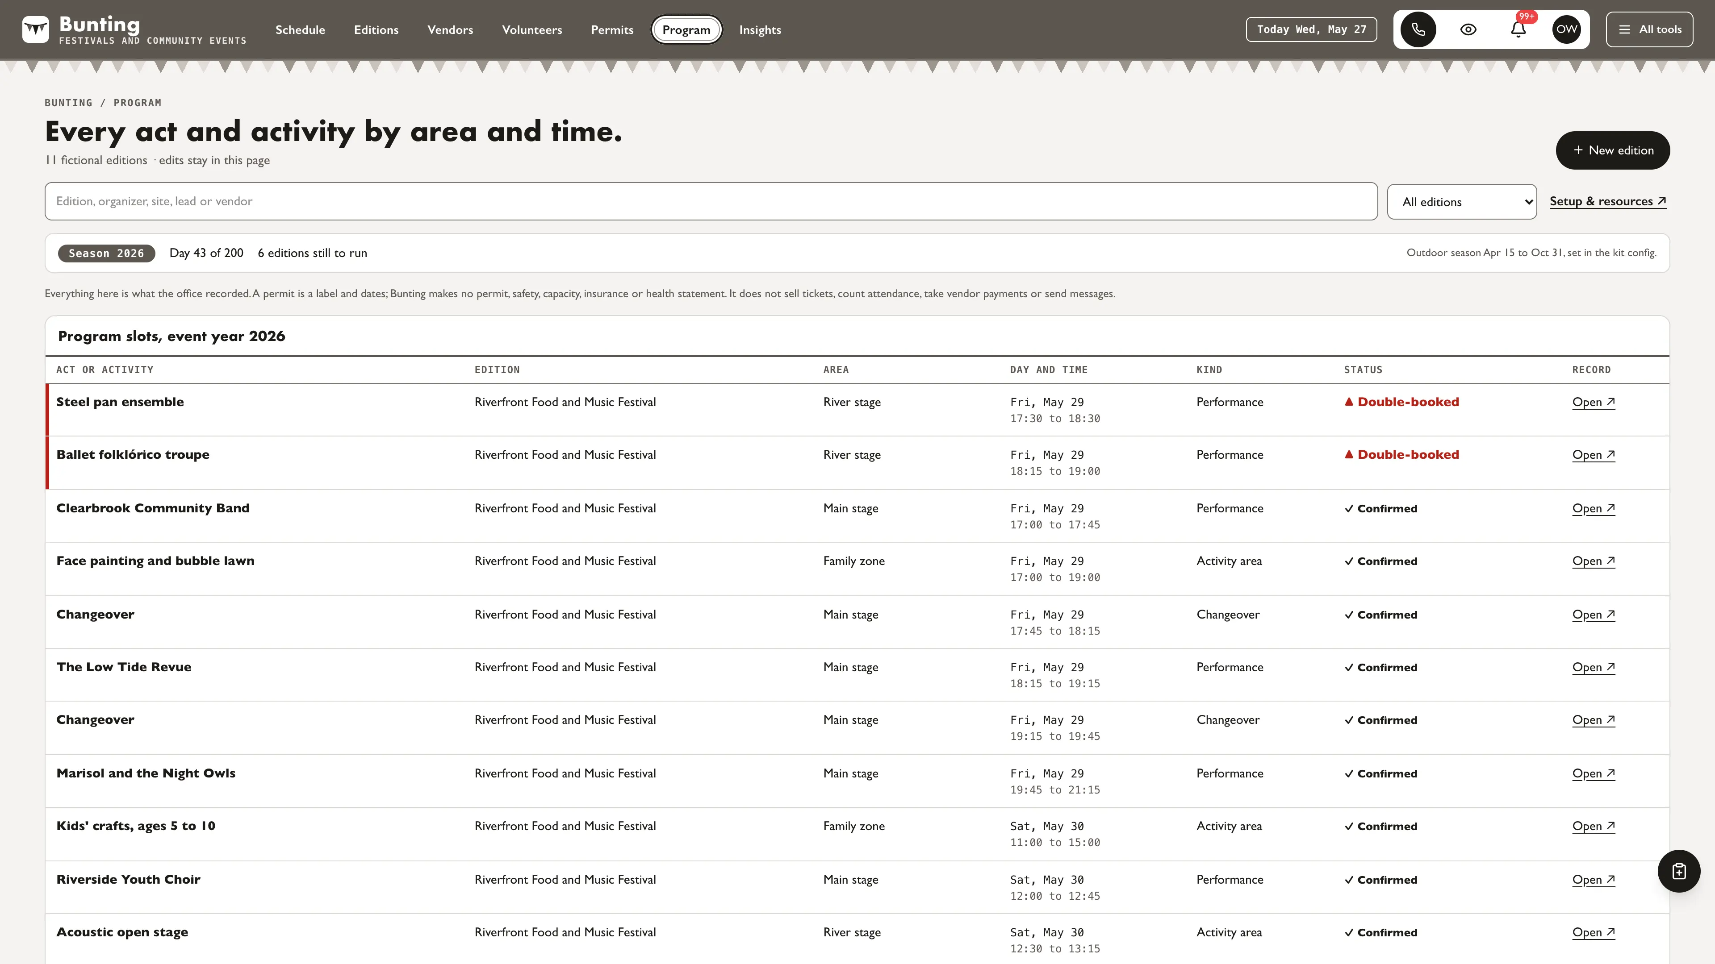Click the floating clipboard button
Image resolution: width=1715 pixels, height=964 pixels.
(1678, 871)
